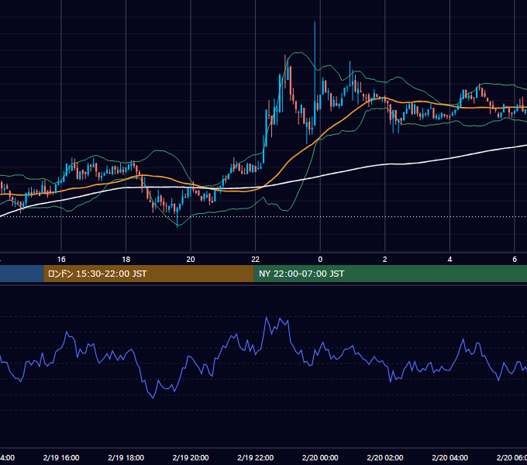Click the NY 22:00-07:00 JST session bar
Viewport: 527px width, 465px height.
click(x=390, y=274)
